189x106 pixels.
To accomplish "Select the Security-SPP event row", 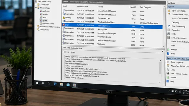I will 112,29.
